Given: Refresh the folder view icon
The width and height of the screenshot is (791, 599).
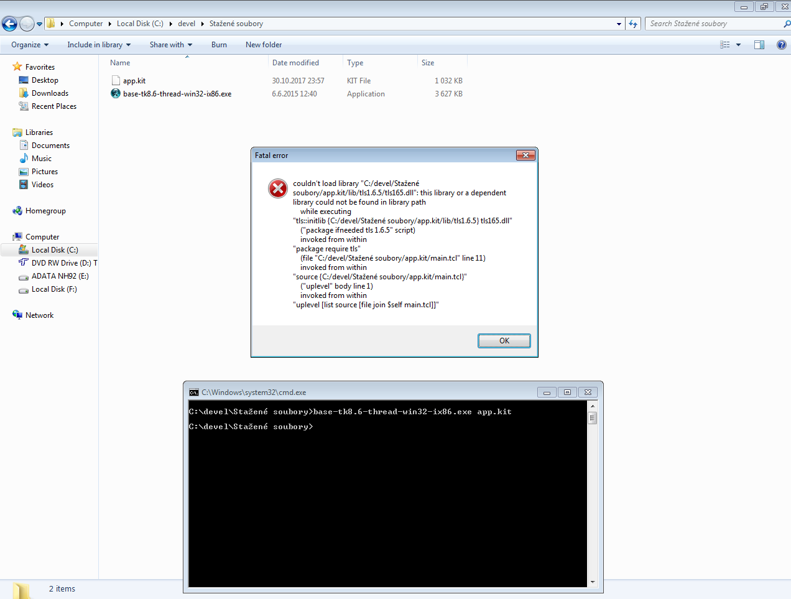Looking at the screenshot, I should (x=633, y=24).
